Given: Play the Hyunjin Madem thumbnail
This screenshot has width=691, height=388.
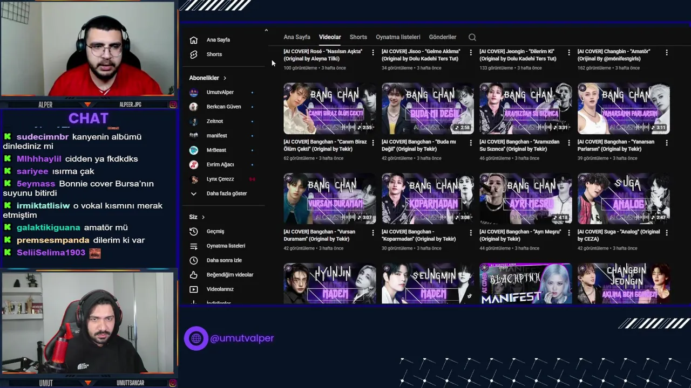Looking at the screenshot, I should pyautogui.click(x=330, y=283).
